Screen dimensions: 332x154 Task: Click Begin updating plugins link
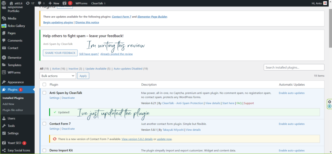point(58,22)
